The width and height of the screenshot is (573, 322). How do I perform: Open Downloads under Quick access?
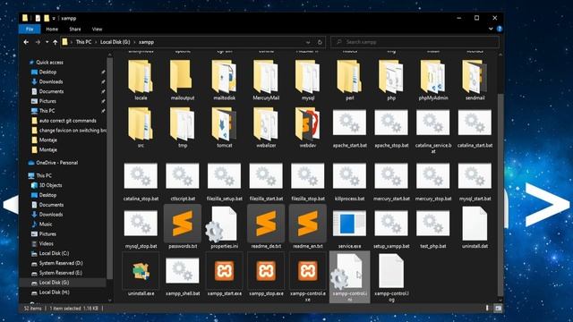coord(51,81)
